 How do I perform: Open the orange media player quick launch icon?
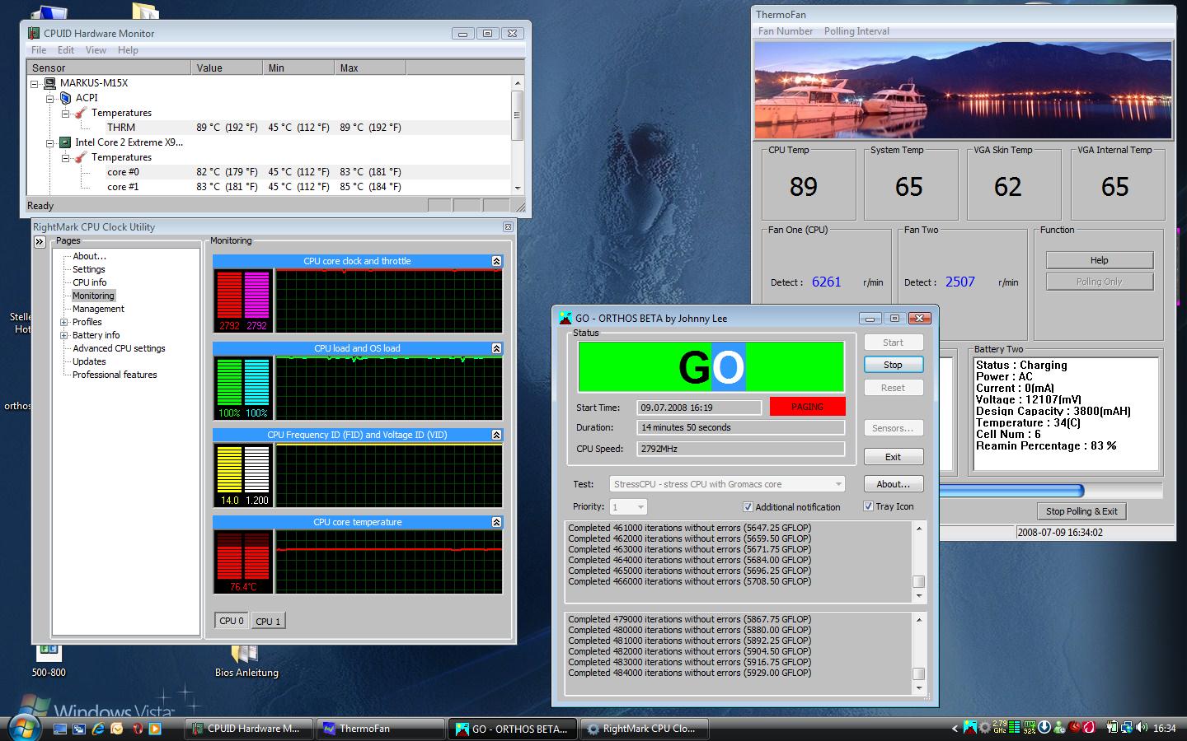[x=155, y=729]
